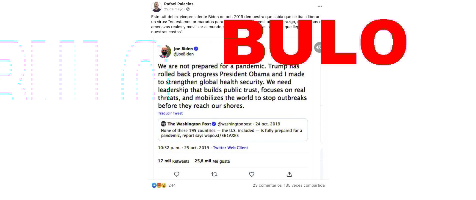Click the Washington Post logo icon

pos(163,124)
